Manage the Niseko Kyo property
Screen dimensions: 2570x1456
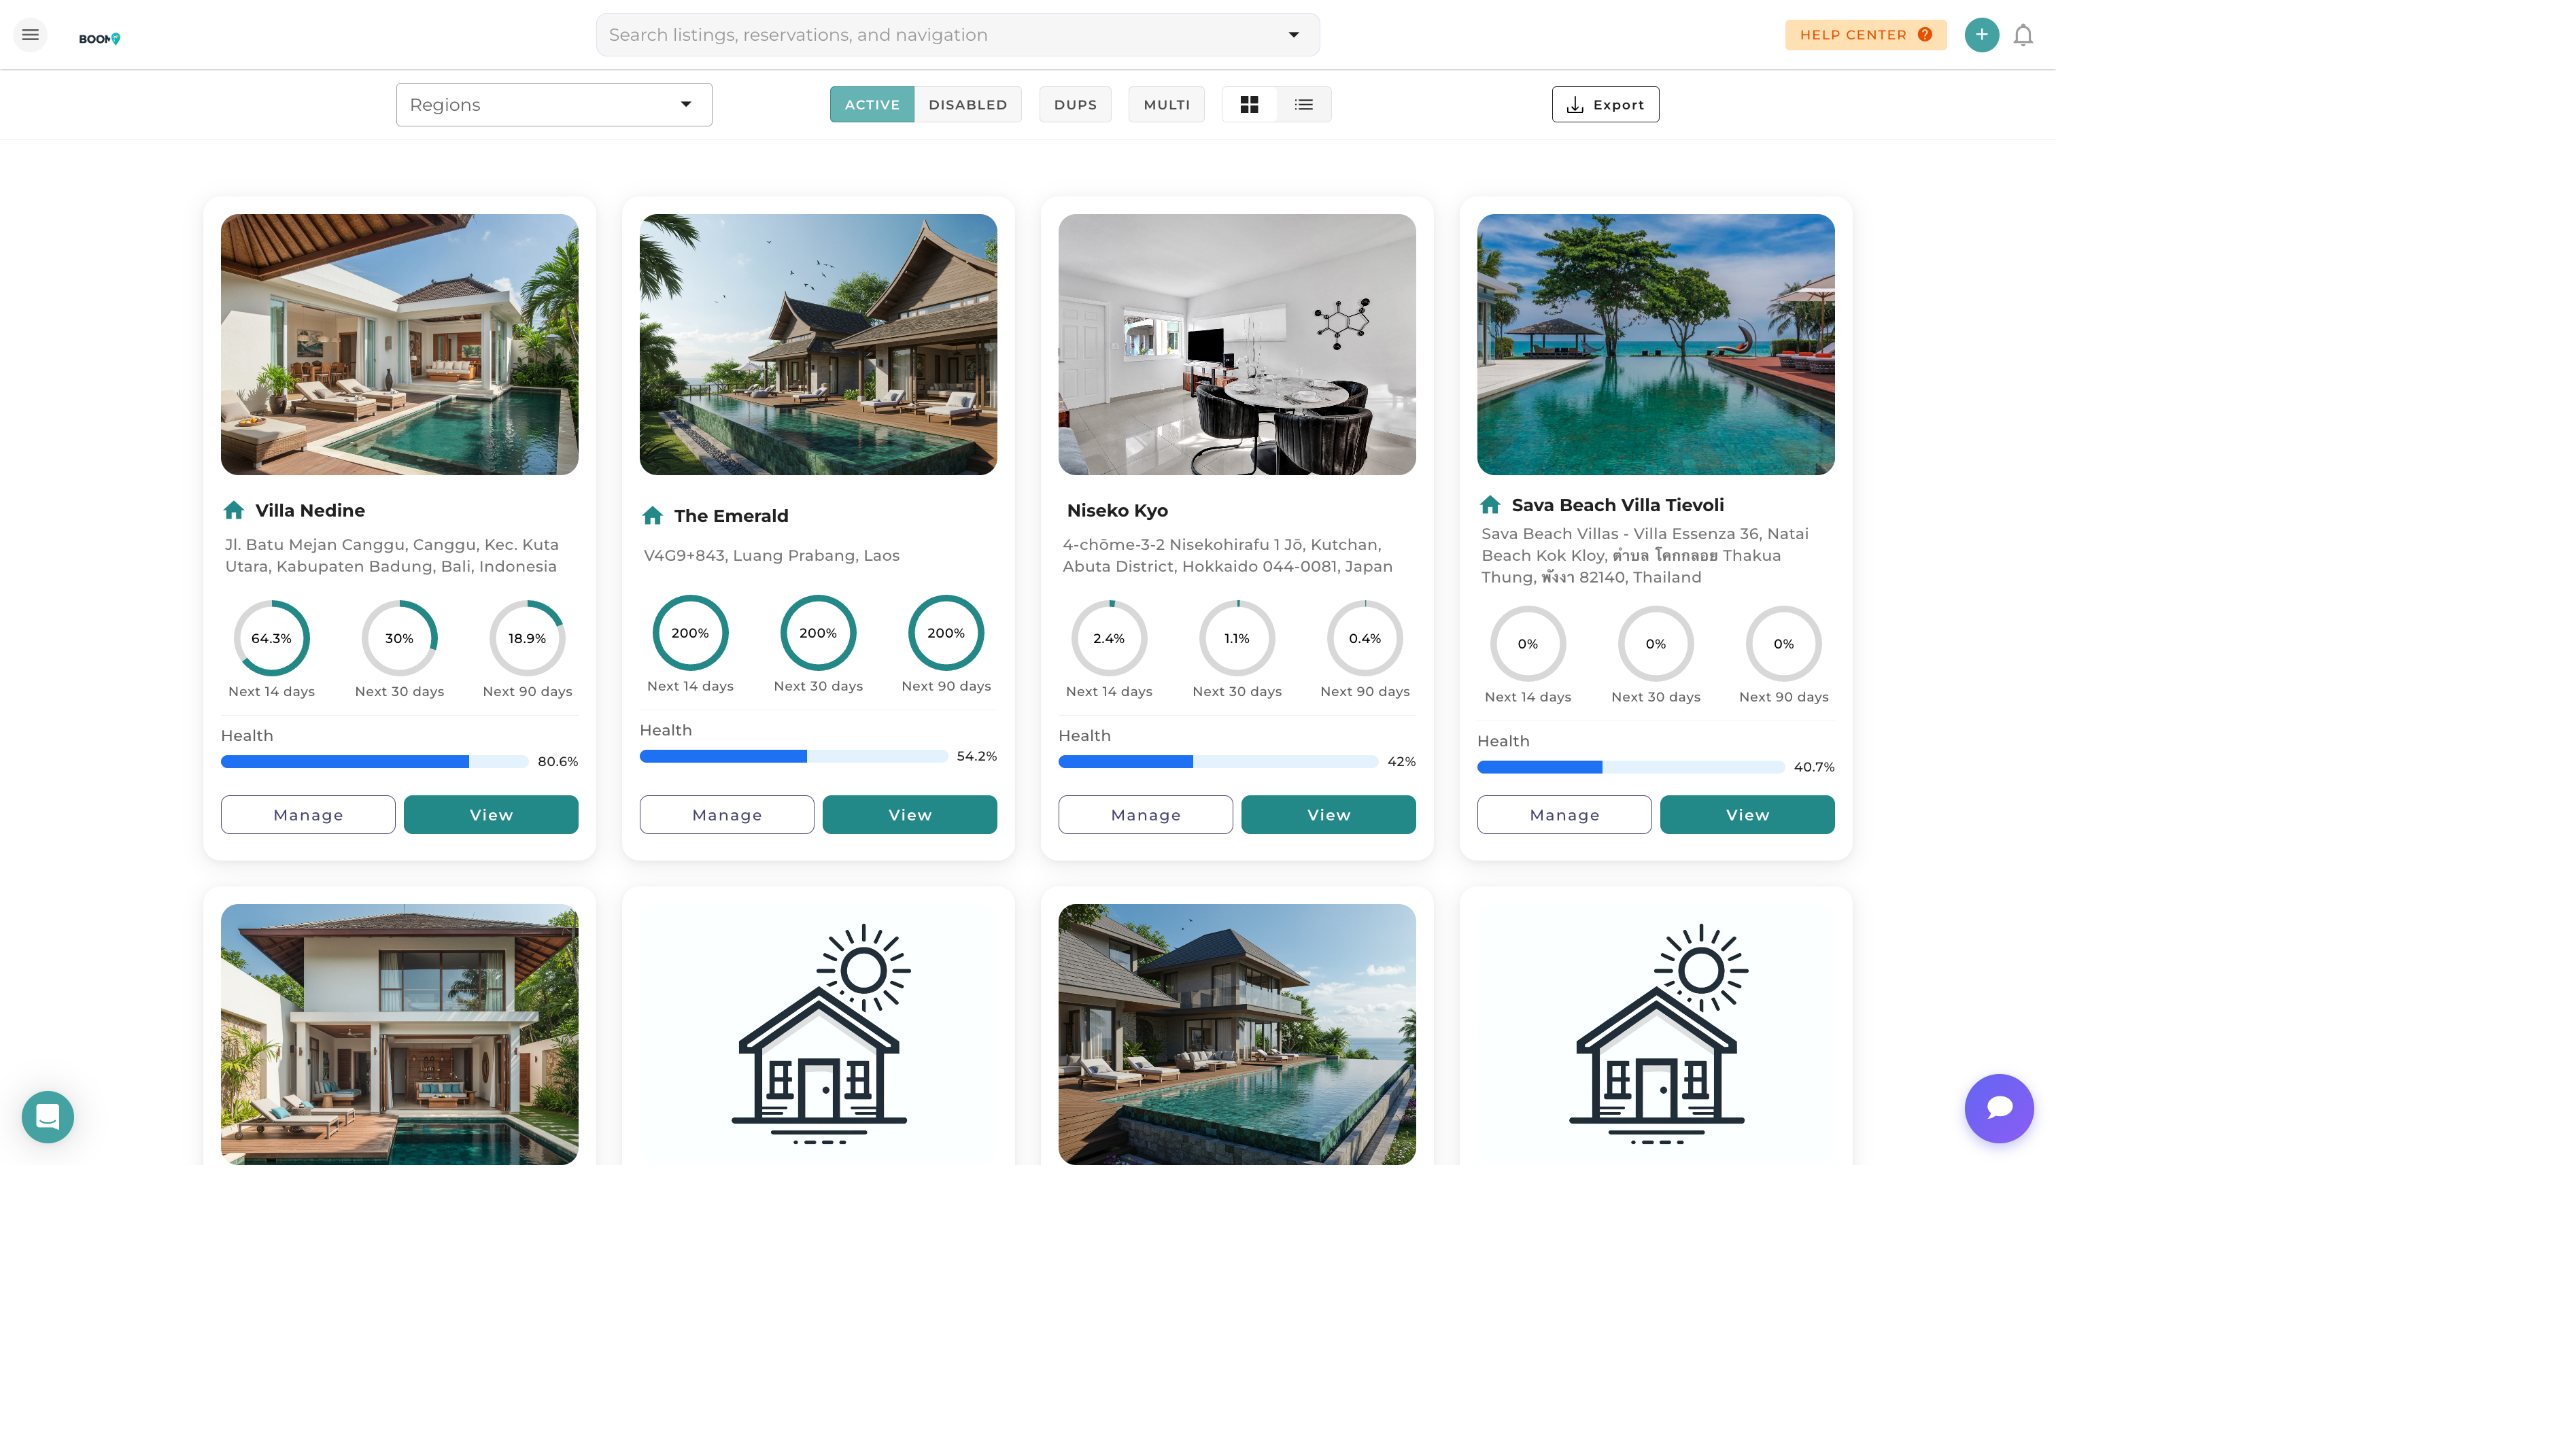[1145, 814]
